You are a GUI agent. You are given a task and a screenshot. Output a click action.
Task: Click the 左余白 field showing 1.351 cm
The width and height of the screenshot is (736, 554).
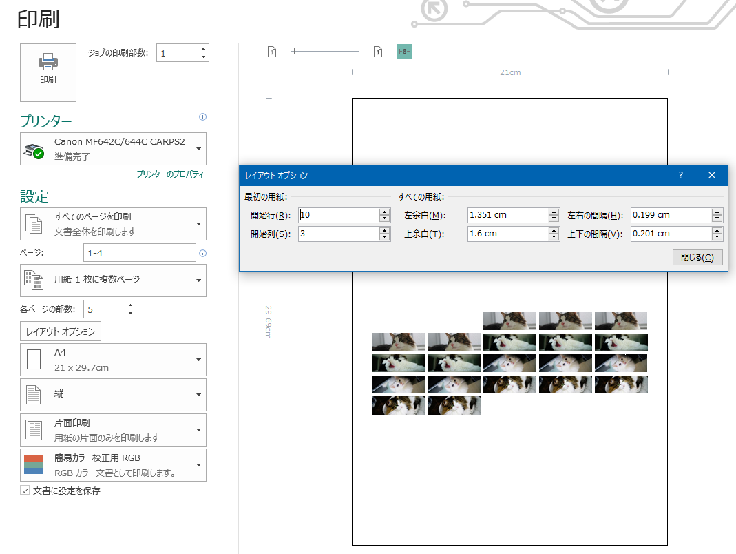point(508,215)
